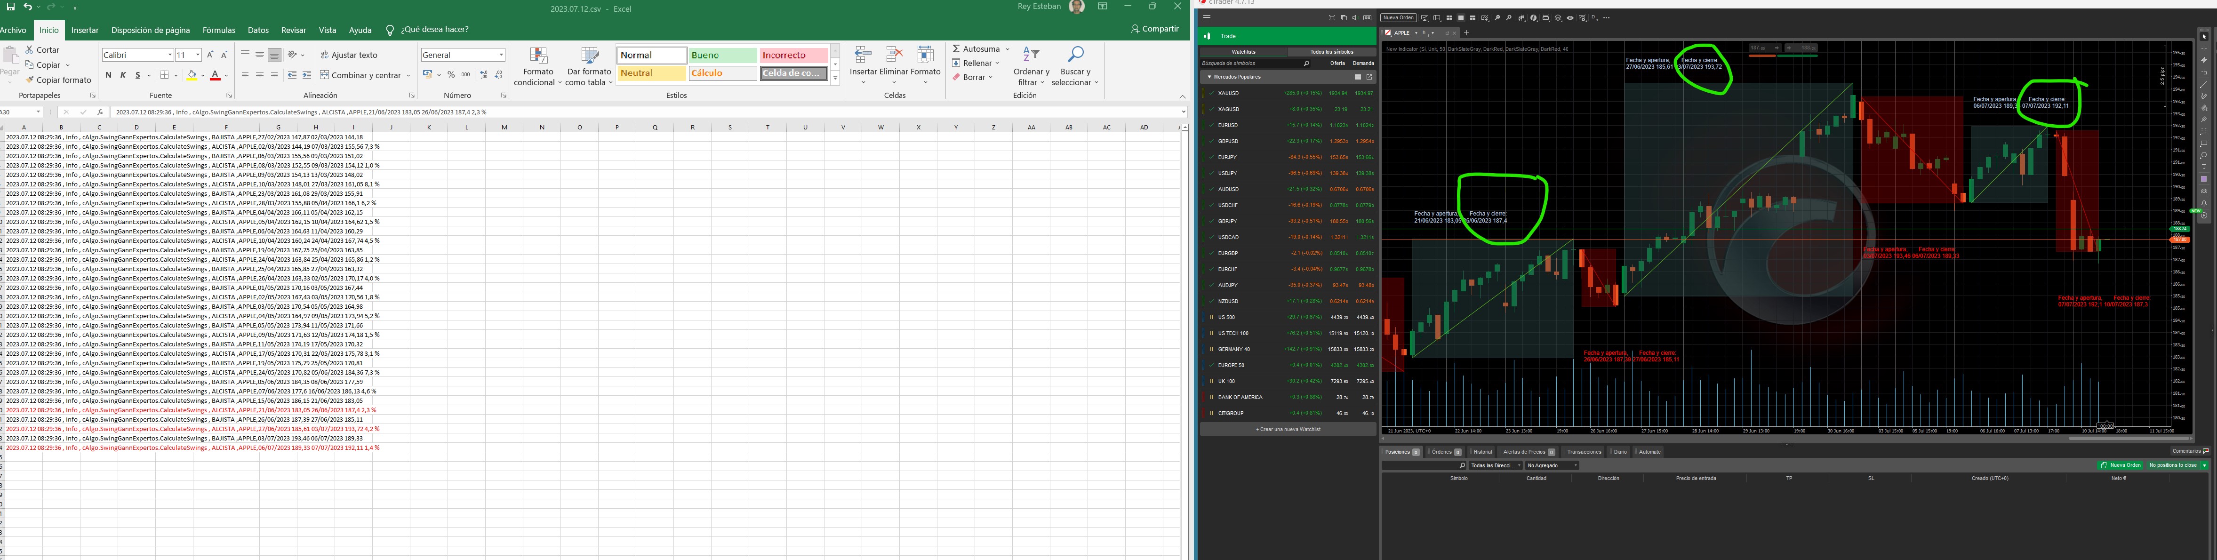Toggle cTrader sound speaker icon
The width and height of the screenshot is (2217, 560).
click(x=1355, y=17)
